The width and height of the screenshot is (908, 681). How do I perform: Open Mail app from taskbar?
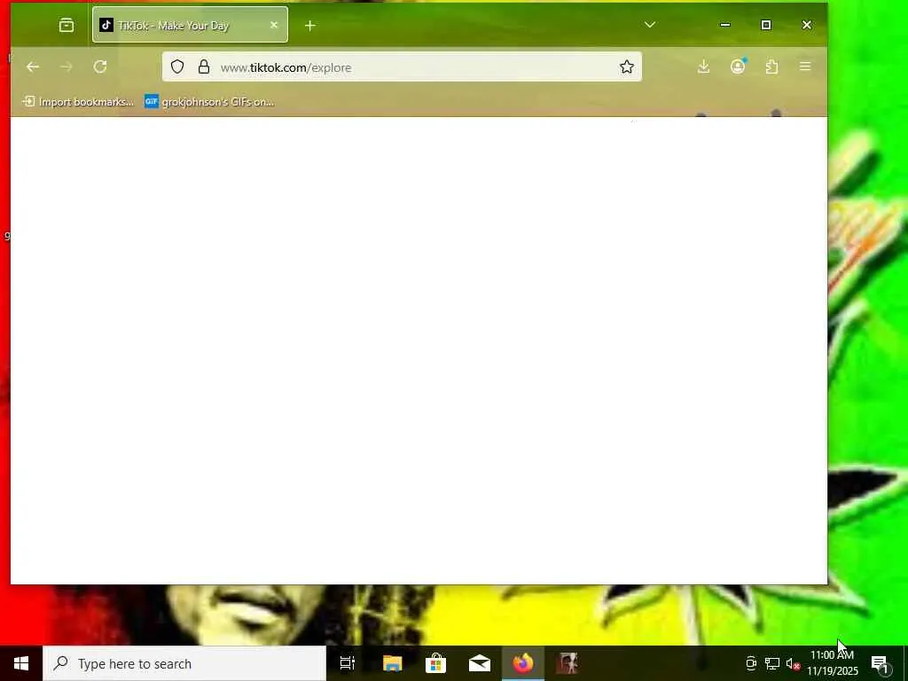pyautogui.click(x=480, y=663)
